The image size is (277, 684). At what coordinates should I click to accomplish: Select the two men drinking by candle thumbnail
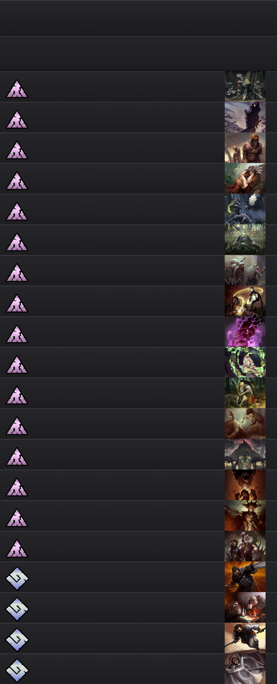[245, 608]
